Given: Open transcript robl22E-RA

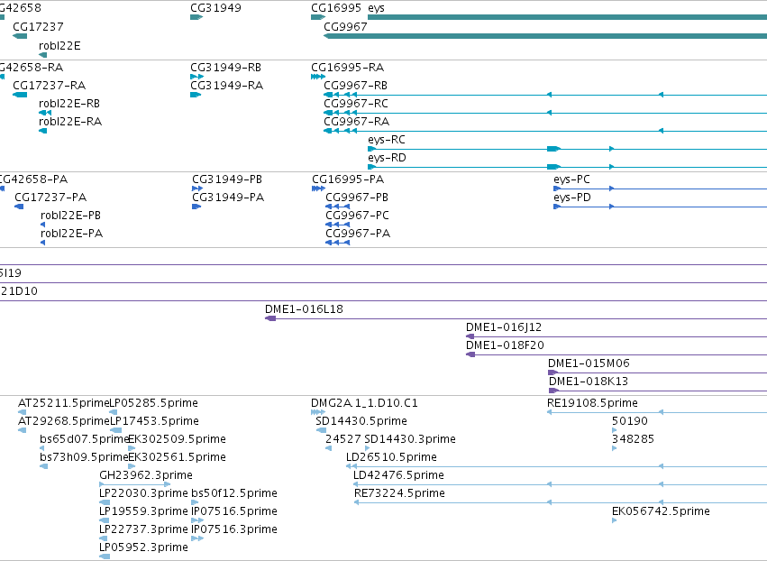Looking at the screenshot, I should (70, 122).
